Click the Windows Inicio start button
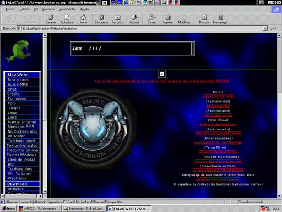282x212 pixels. pyautogui.click(x=9, y=209)
